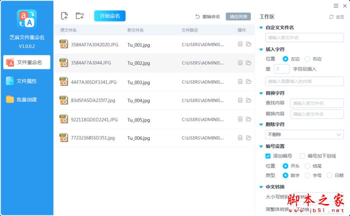The image size is (350, 216).
Task: Click the 撤销命名 text button
Action: pyautogui.click(x=211, y=16)
